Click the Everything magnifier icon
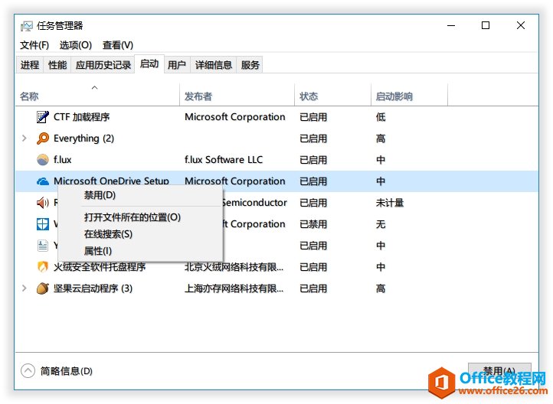 pos(43,138)
